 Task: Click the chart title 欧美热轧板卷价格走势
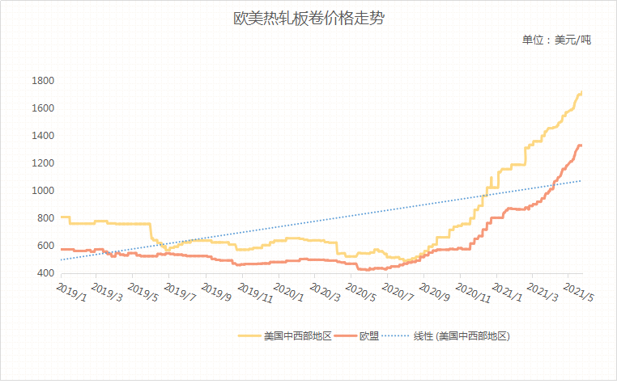pyautogui.click(x=308, y=18)
